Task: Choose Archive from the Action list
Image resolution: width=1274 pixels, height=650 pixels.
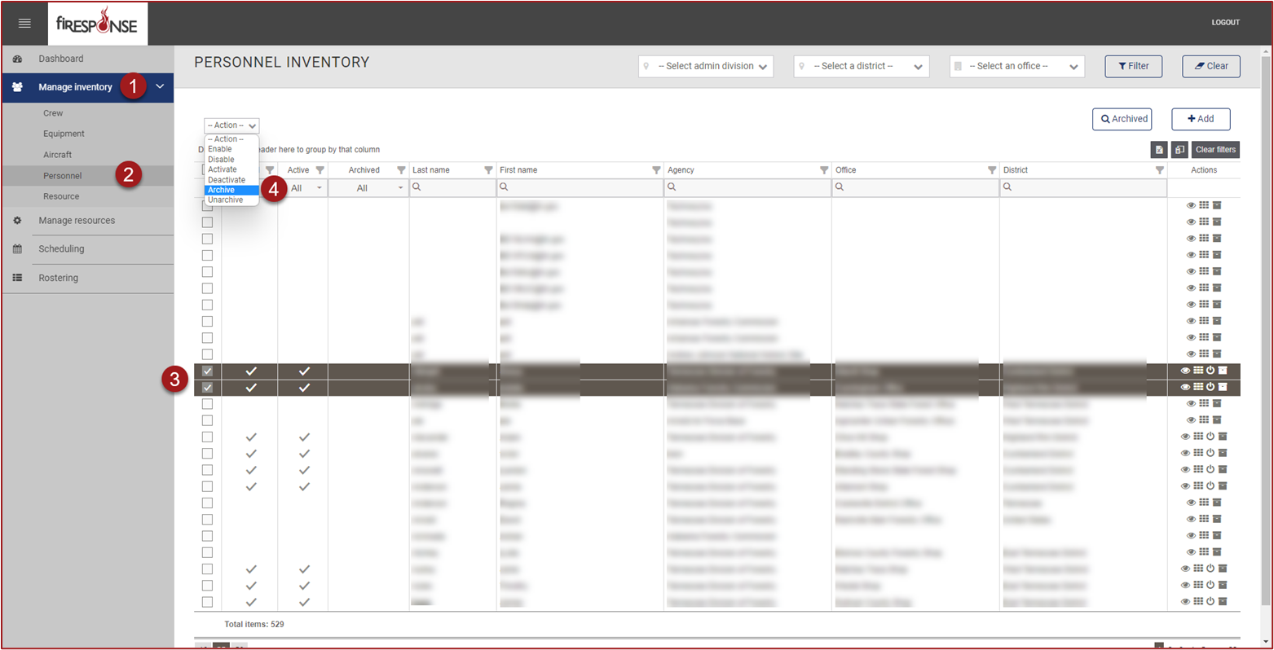Action: [222, 190]
